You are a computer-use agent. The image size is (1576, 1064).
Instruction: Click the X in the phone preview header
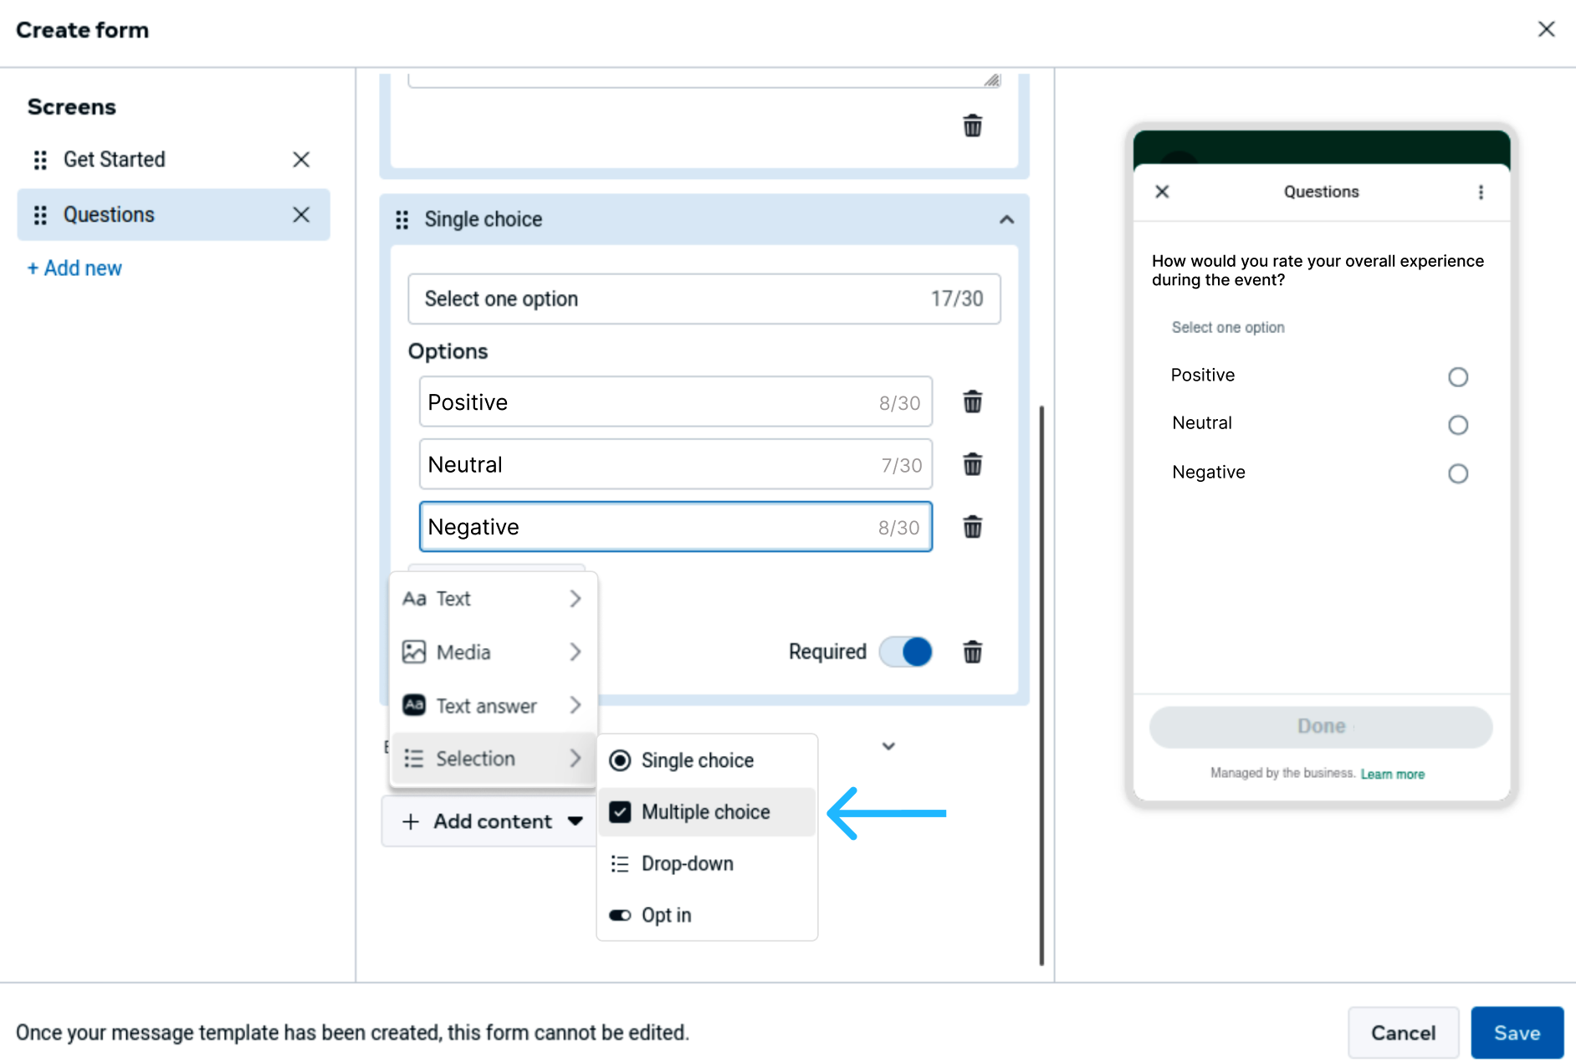click(1162, 192)
